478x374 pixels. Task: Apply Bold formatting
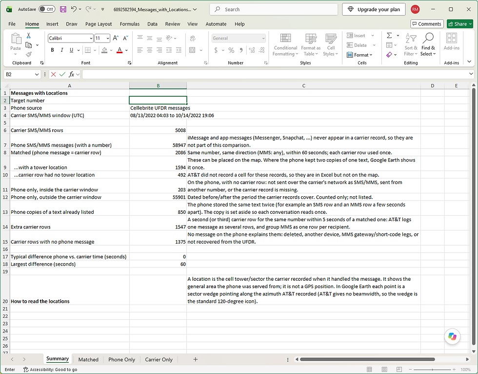53,50
